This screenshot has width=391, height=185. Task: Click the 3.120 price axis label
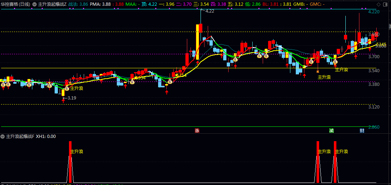tap(374, 107)
